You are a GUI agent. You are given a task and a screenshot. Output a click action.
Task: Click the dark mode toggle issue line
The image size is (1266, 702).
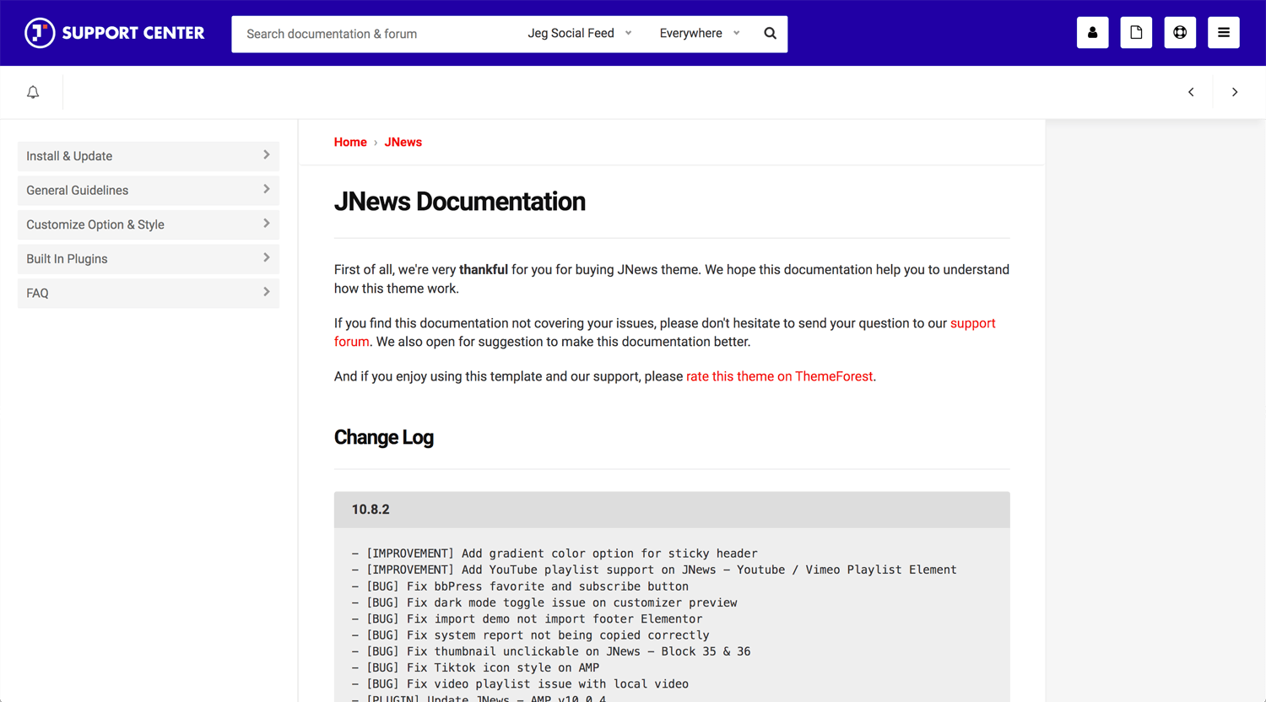[544, 602]
